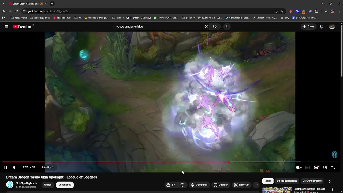Bookmark this page with star

point(282,11)
